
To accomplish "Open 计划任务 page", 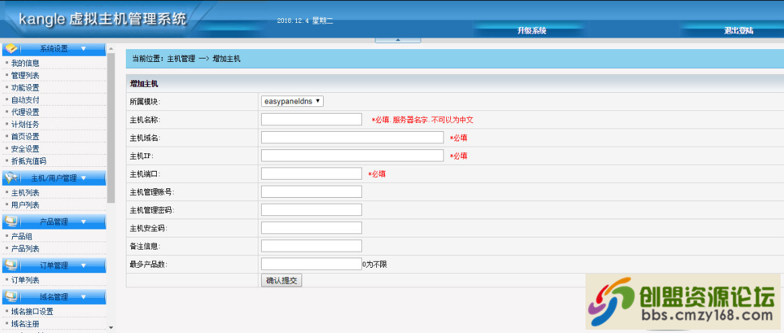I will (x=25, y=124).
